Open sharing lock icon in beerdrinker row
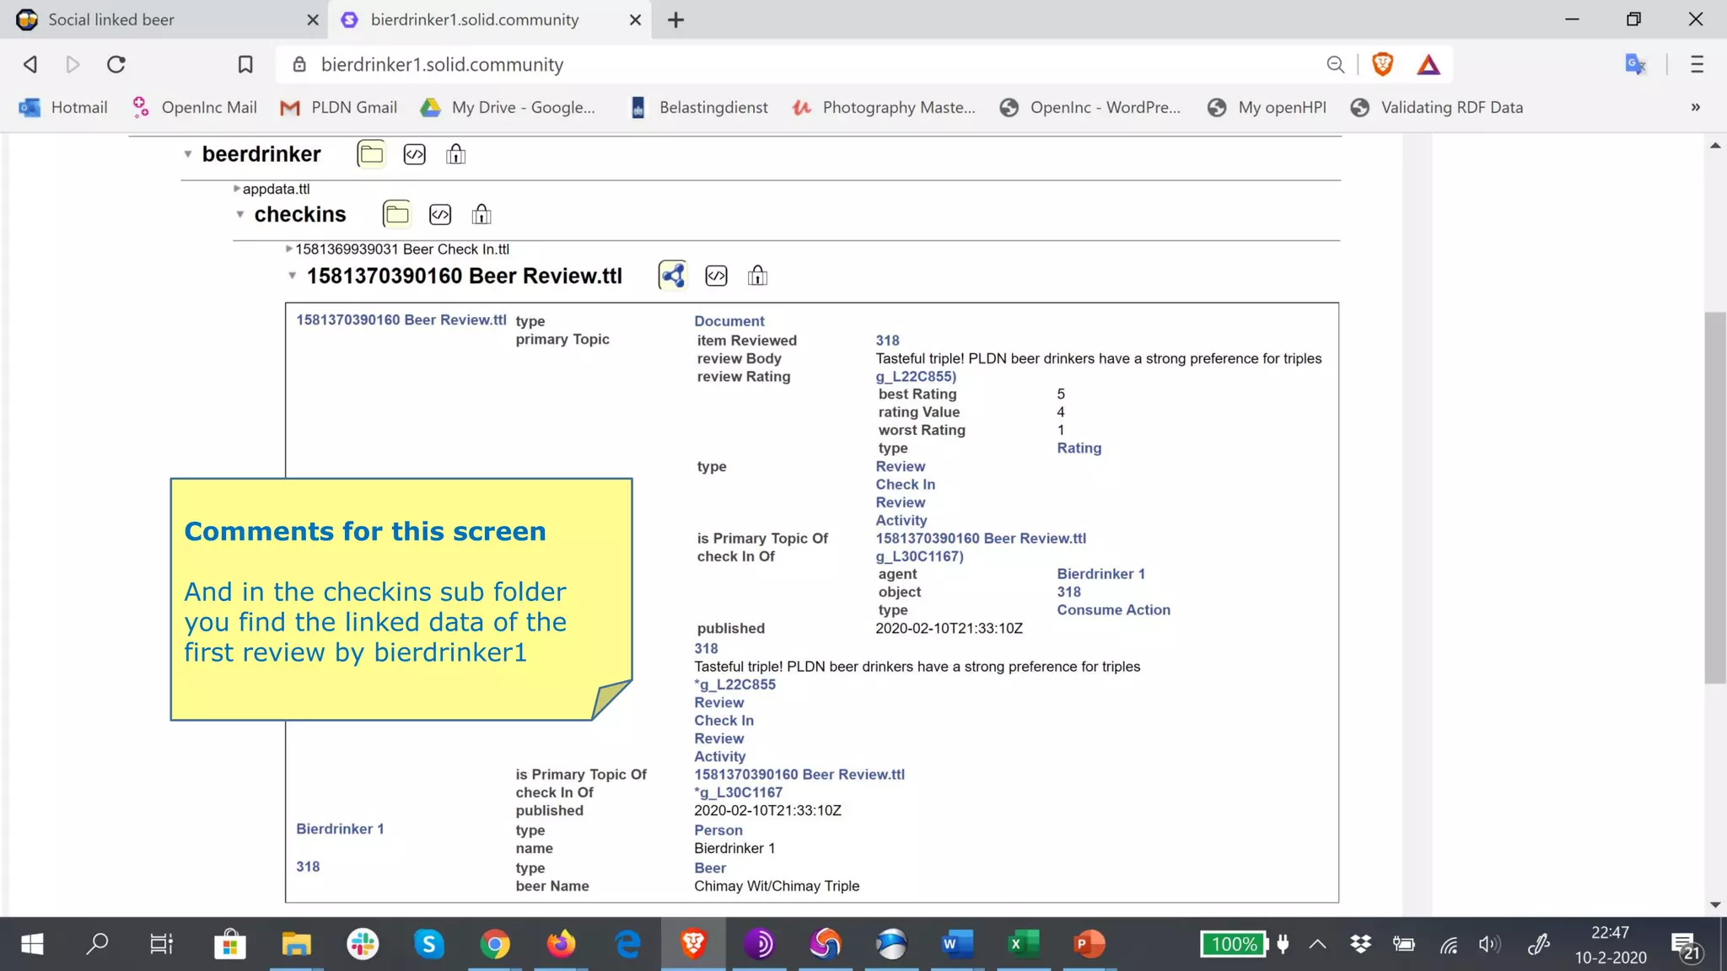1727x971 pixels. click(456, 154)
